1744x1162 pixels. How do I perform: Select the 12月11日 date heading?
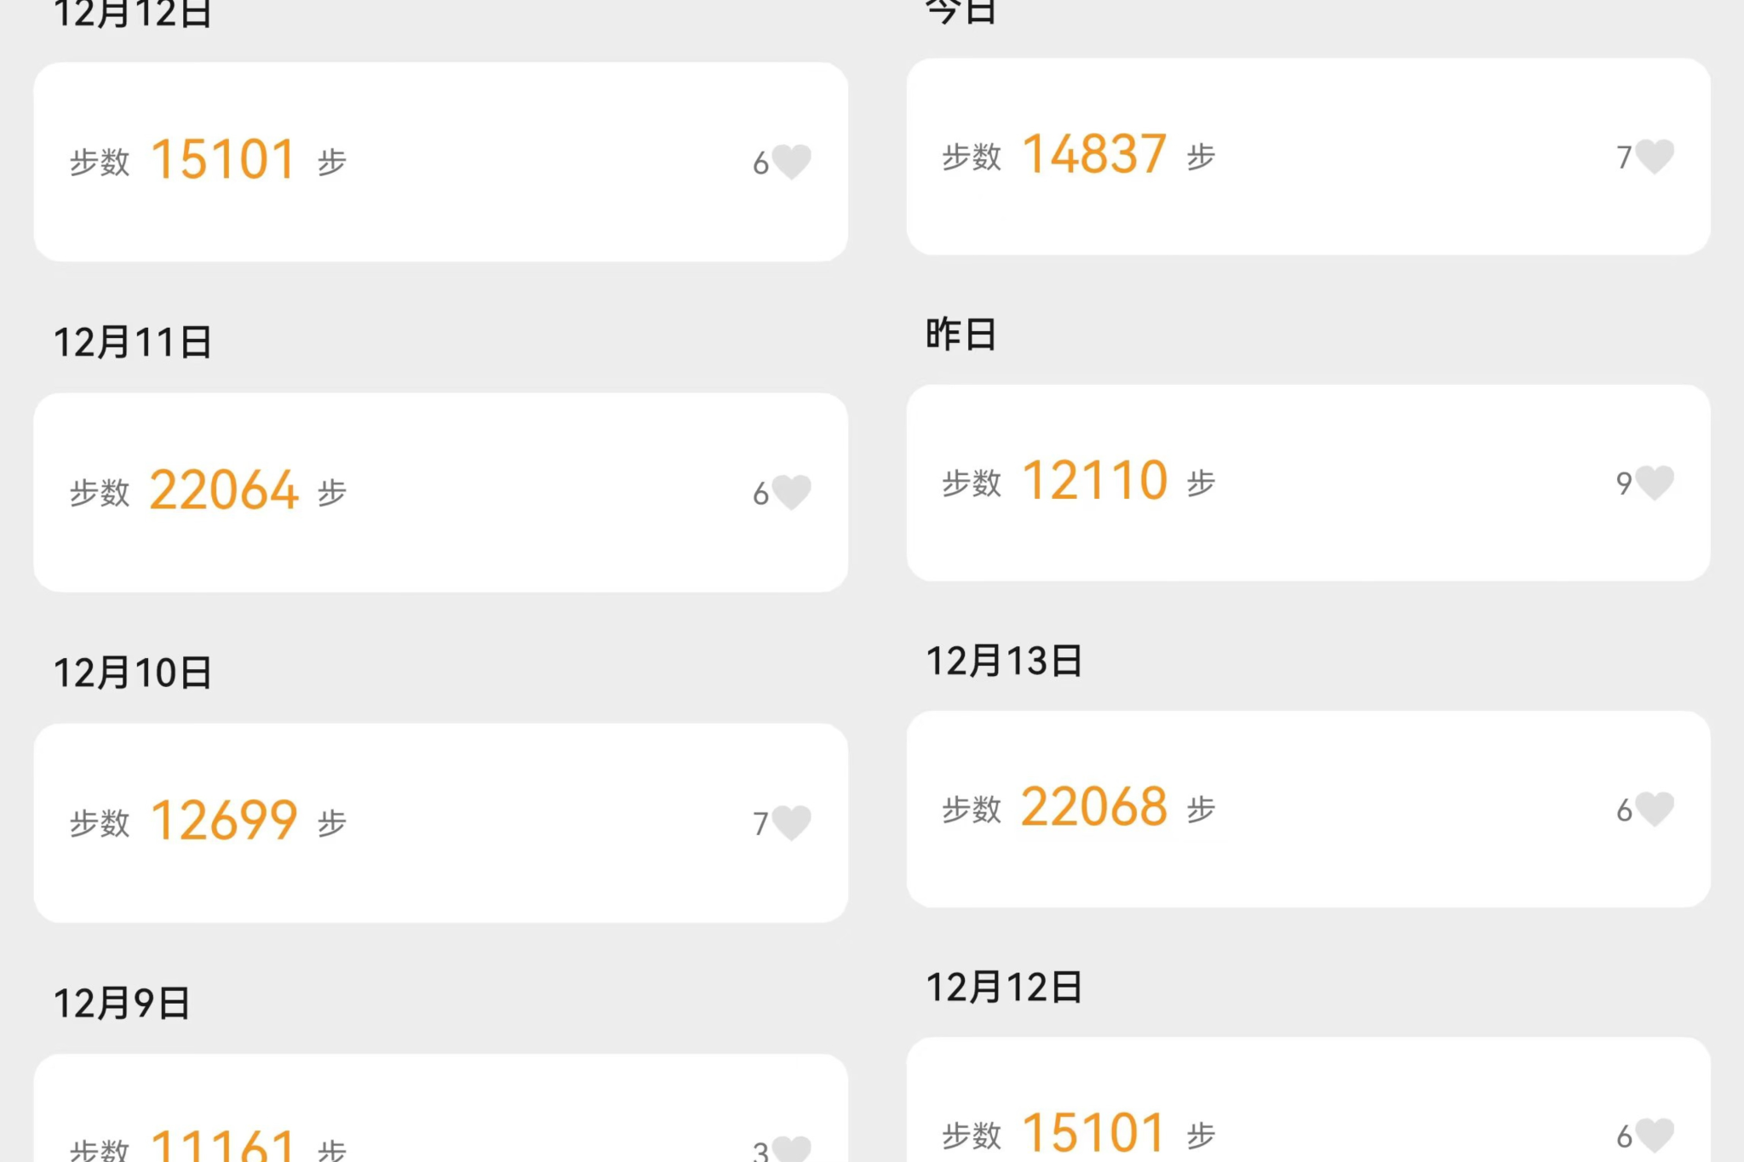[x=133, y=342]
